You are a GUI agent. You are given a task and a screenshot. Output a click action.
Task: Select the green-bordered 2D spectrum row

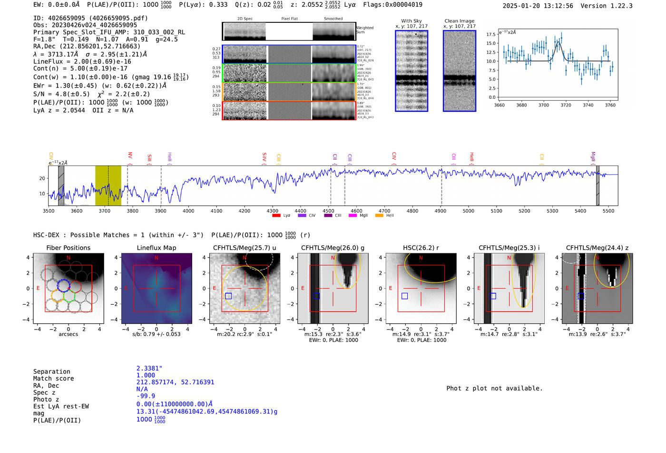289,73
